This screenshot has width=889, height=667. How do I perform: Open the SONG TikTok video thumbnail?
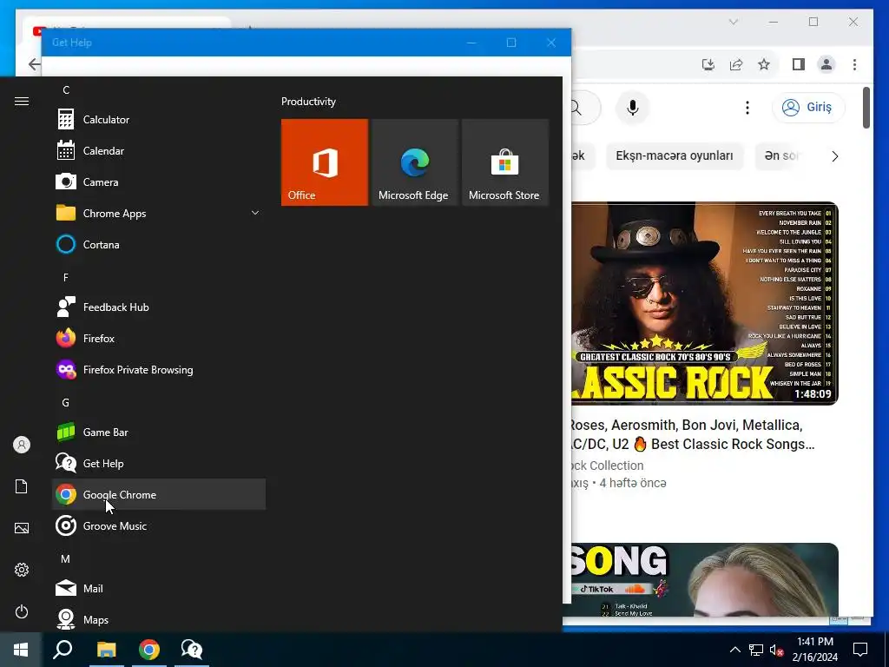(705, 579)
